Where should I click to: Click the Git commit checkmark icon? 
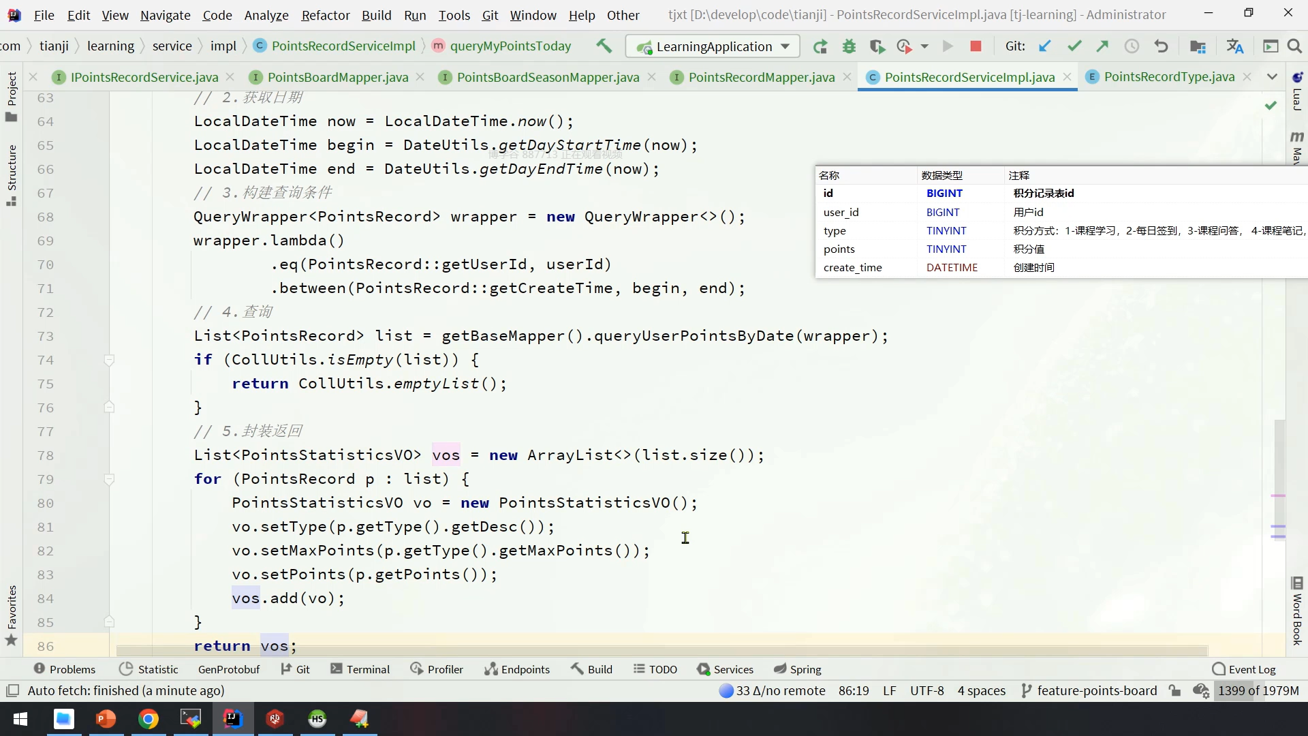coord(1074,46)
